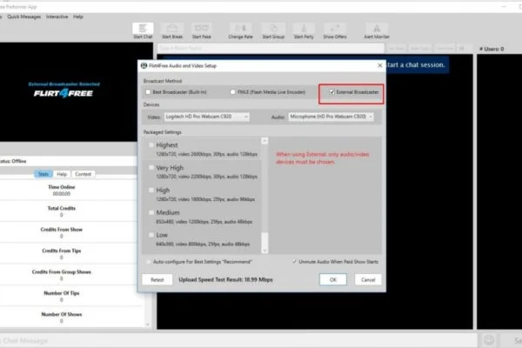Uncheck the External Broadcaster checkbox

pos(331,92)
